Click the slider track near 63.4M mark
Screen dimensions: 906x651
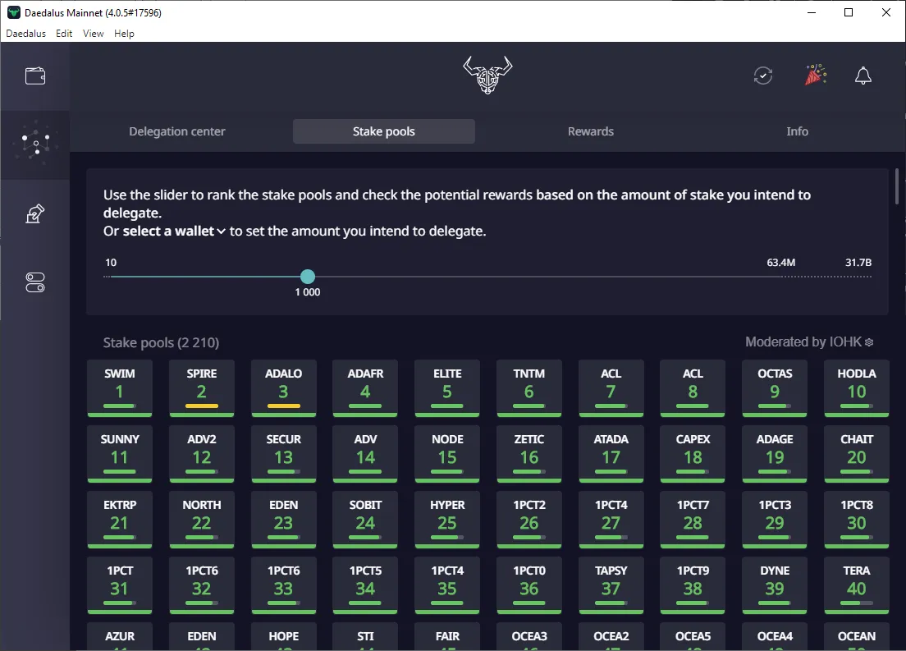781,277
